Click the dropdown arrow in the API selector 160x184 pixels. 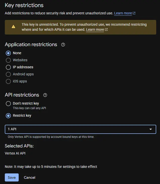pyautogui.click(x=151, y=129)
